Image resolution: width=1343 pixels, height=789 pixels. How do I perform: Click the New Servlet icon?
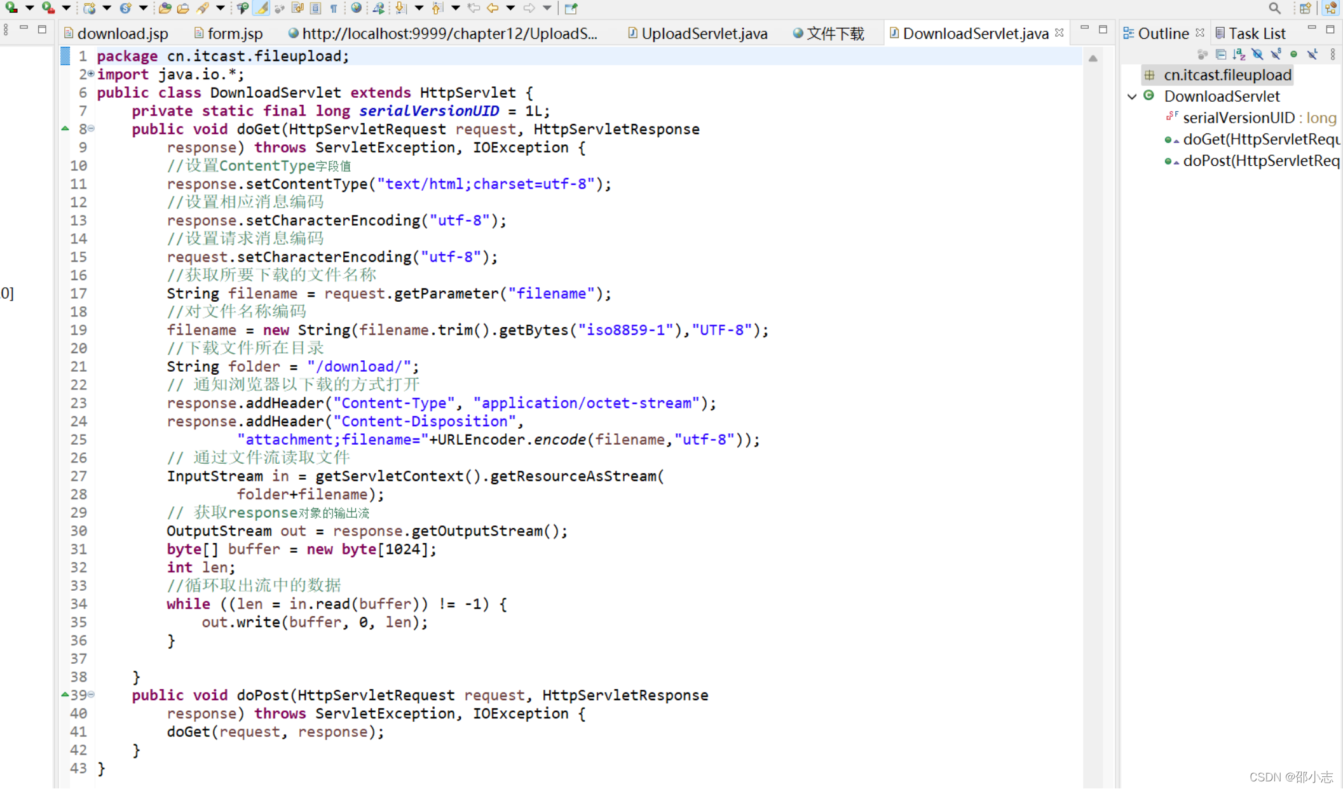126,8
